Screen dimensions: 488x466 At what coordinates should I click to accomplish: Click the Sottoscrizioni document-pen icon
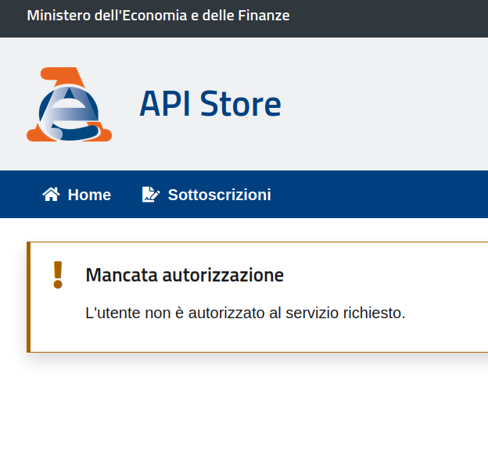point(150,195)
